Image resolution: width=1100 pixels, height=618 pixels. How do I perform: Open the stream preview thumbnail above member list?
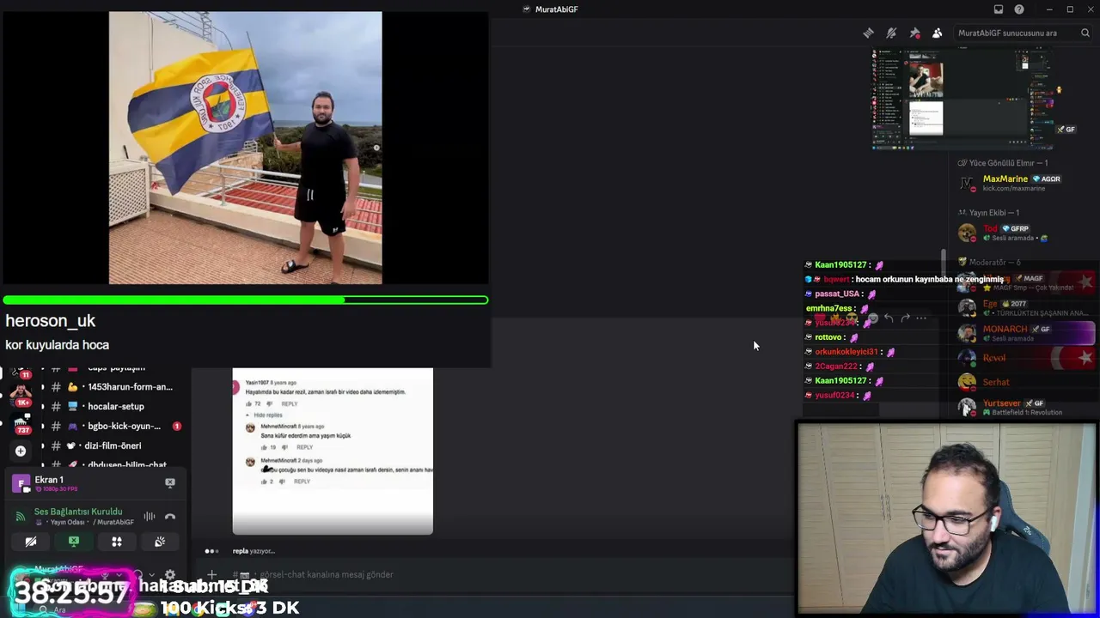click(962, 100)
